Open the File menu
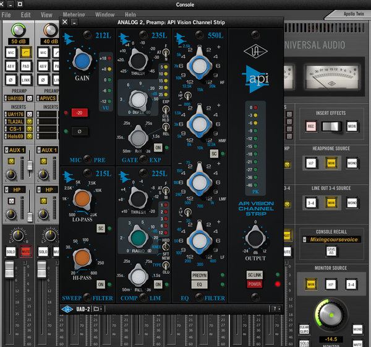This screenshot has height=347, width=371. pyautogui.click(x=7, y=14)
